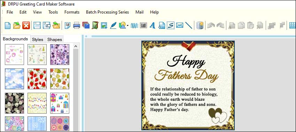Select the pastel 'Baby' text background thumbnail

click(37, 55)
